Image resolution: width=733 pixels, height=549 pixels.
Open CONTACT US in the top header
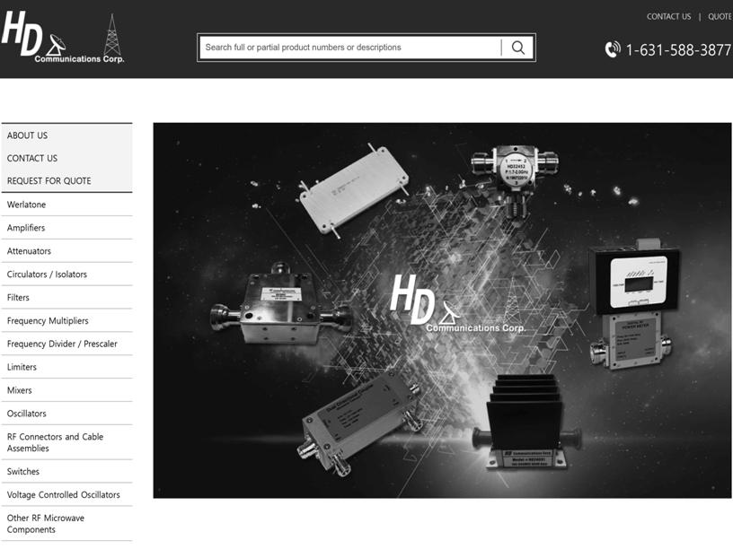tap(668, 16)
